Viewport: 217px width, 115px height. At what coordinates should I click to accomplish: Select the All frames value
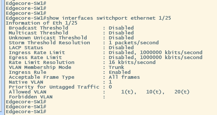(x=124, y=77)
